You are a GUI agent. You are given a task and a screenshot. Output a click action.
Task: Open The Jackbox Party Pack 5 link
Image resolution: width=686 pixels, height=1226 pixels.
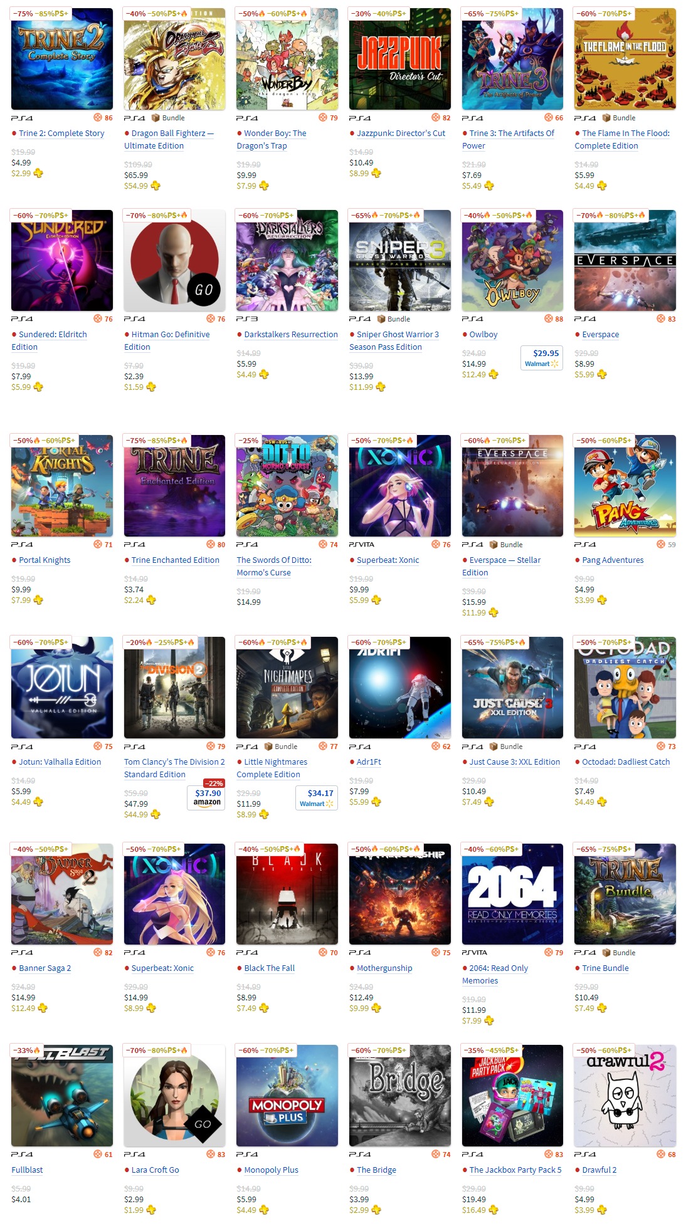click(515, 1170)
